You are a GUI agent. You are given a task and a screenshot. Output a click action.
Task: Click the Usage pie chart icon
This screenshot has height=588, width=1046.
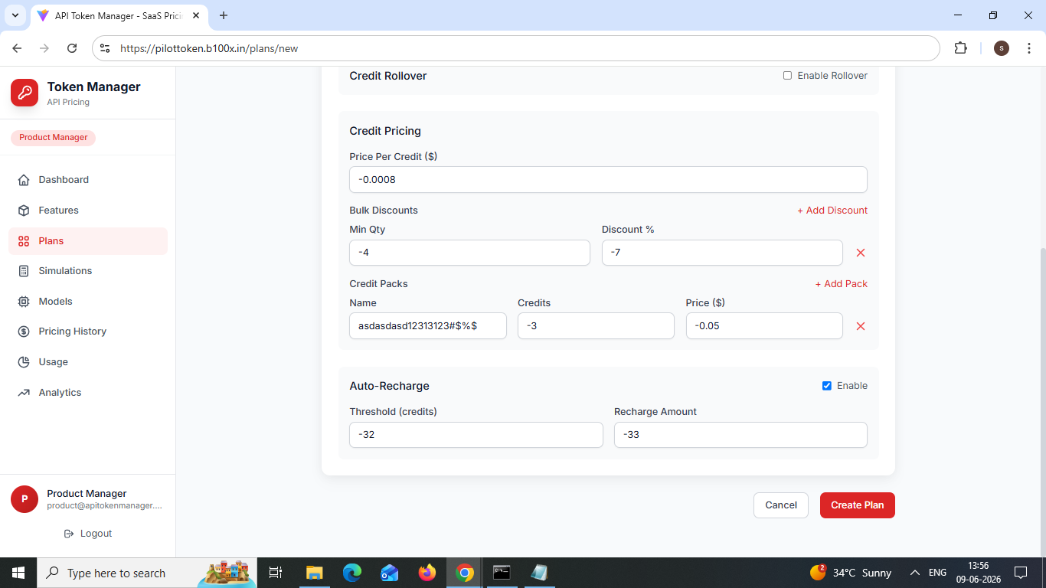[x=24, y=362]
